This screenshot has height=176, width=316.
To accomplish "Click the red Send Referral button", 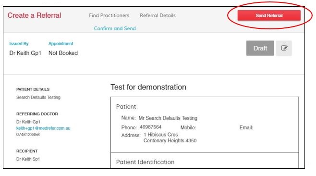I will (269, 15).
